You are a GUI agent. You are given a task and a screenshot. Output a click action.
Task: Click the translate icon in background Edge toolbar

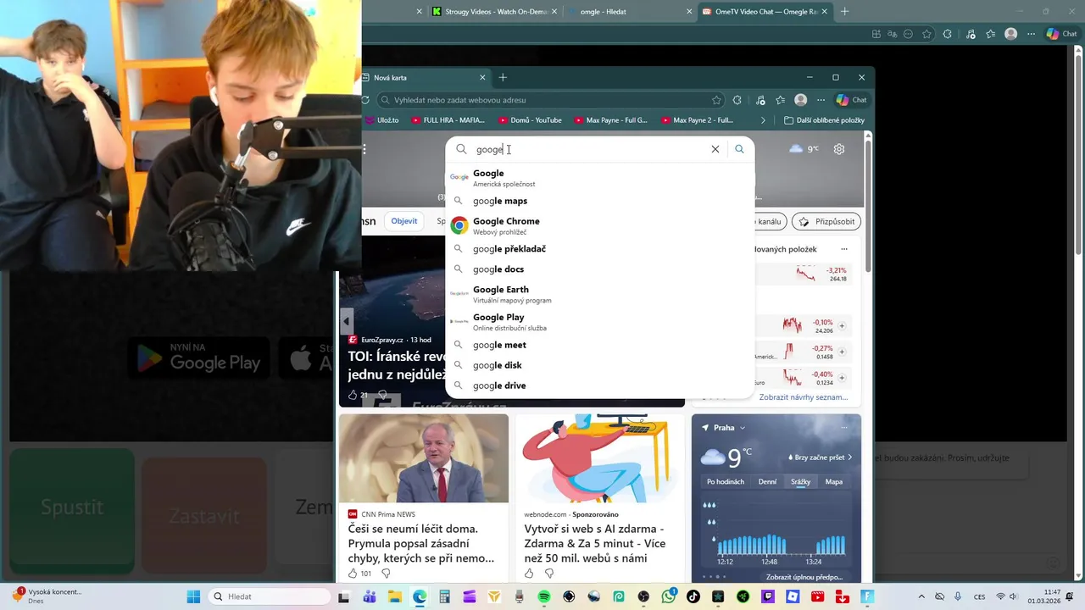892,34
